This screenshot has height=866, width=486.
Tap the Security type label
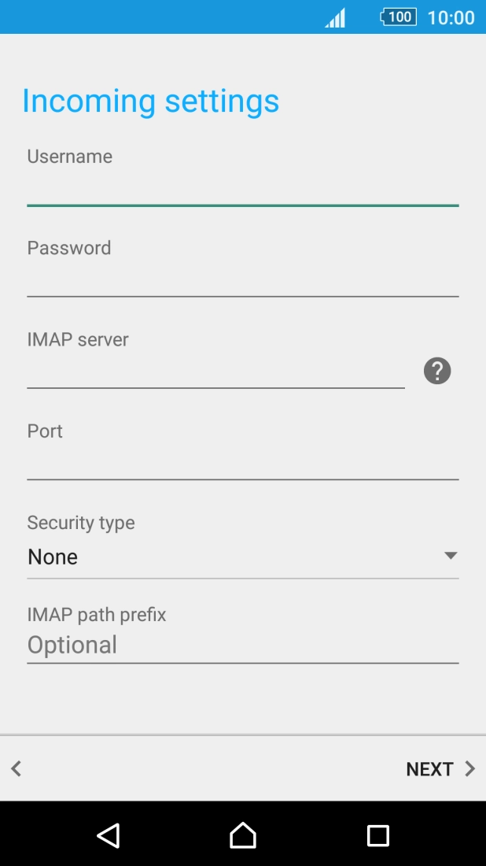click(81, 523)
